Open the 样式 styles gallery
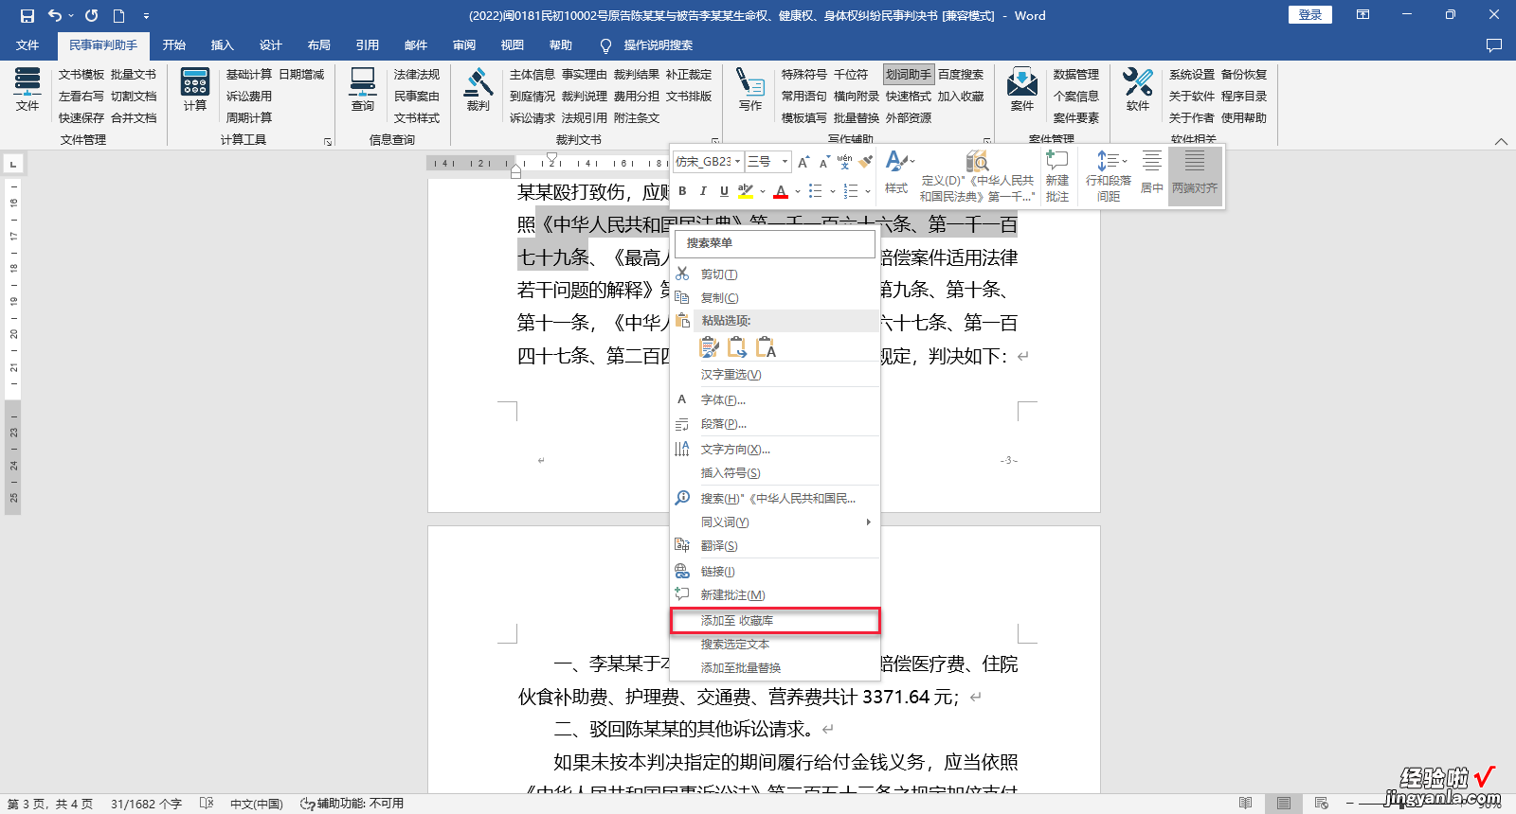Viewport: 1516px width, 814px height. pos(897,175)
